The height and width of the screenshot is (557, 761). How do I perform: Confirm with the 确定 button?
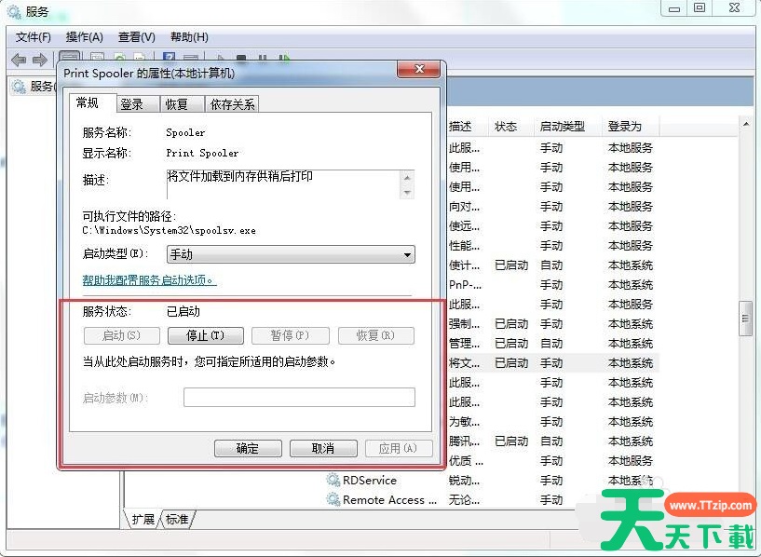pyautogui.click(x=248, y=448)
